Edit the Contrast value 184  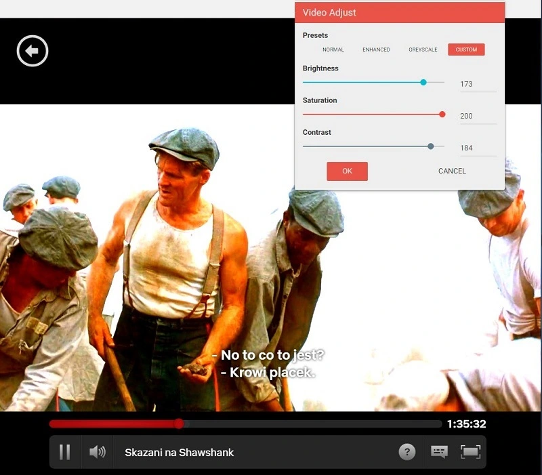tap(468, 147)
